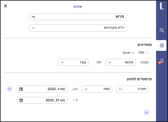Click the start date field מאי 1, 2025
This screenshot has height=122, width=168.
coord(44,89)
